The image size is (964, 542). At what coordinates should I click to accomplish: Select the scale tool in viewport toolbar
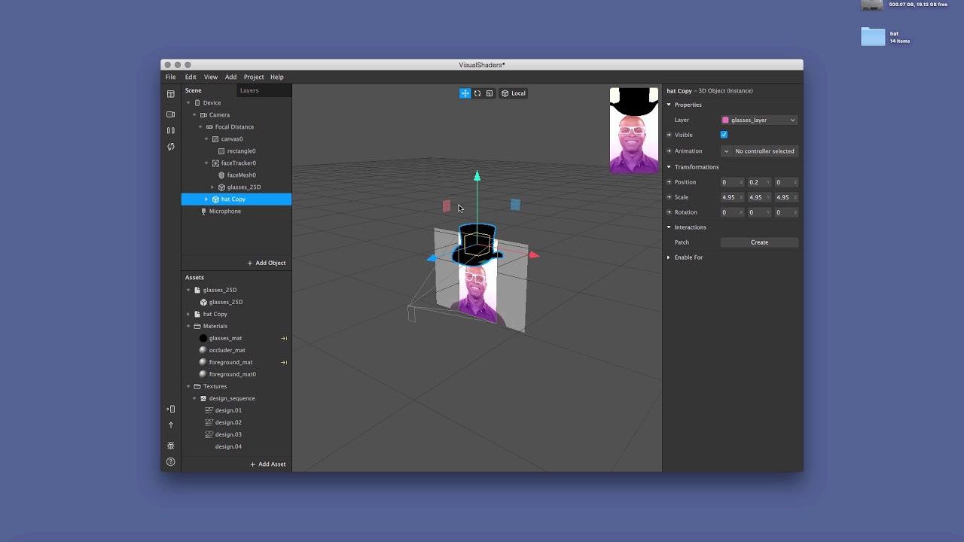click(490, 93)
